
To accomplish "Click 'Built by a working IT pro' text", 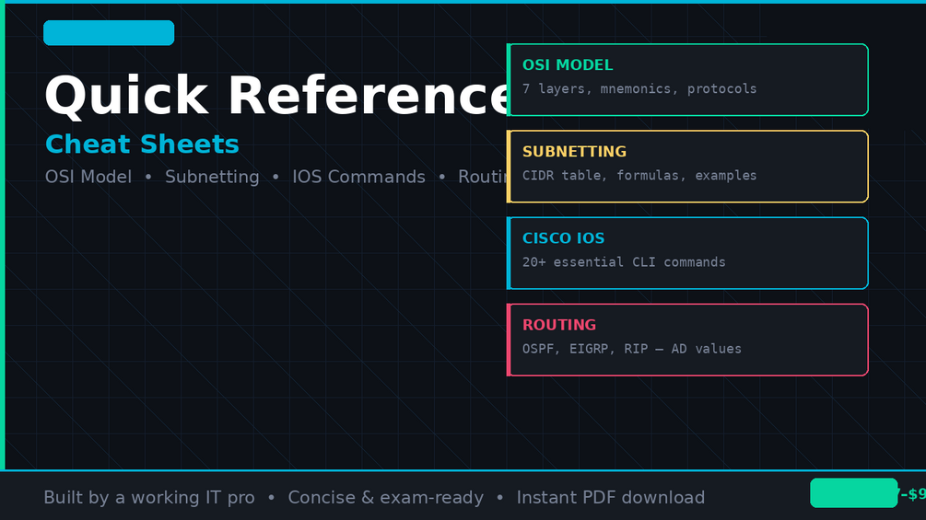I will pyautogui.click(x=149, y=498).
